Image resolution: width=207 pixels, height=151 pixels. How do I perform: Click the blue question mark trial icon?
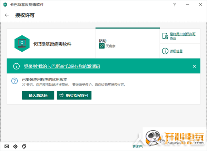[14, 81]
